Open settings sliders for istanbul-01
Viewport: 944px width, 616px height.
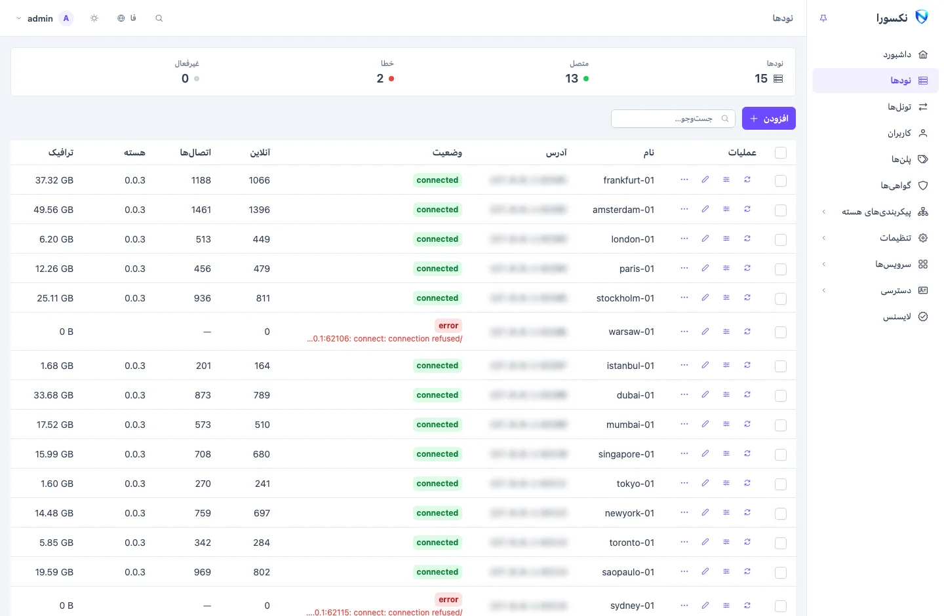(726, 365)
